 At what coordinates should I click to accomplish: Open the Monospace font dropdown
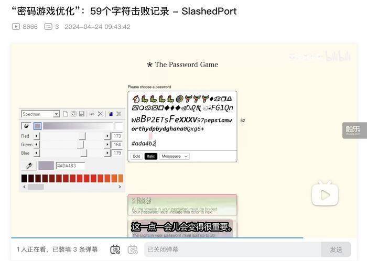(175, 156)
